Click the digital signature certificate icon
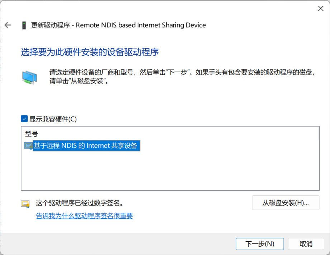 coord(25,204)
